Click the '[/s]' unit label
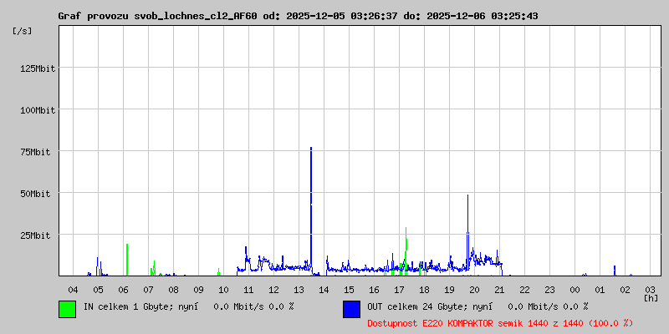Screen dimensions: 669x334 [x=23, y=31]
